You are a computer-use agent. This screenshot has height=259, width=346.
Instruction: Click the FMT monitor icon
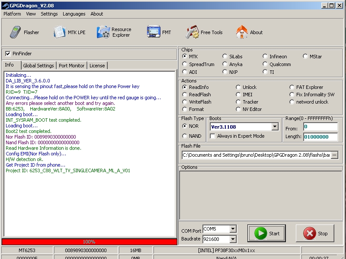(154, 32)
